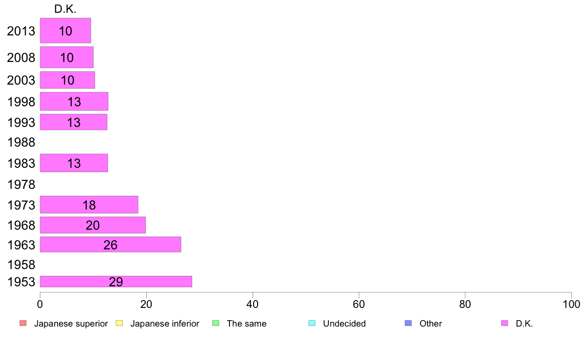This screenshot has height=362, width=585.
Task: Select the 1968 bar showing 20
Action: 93,225
